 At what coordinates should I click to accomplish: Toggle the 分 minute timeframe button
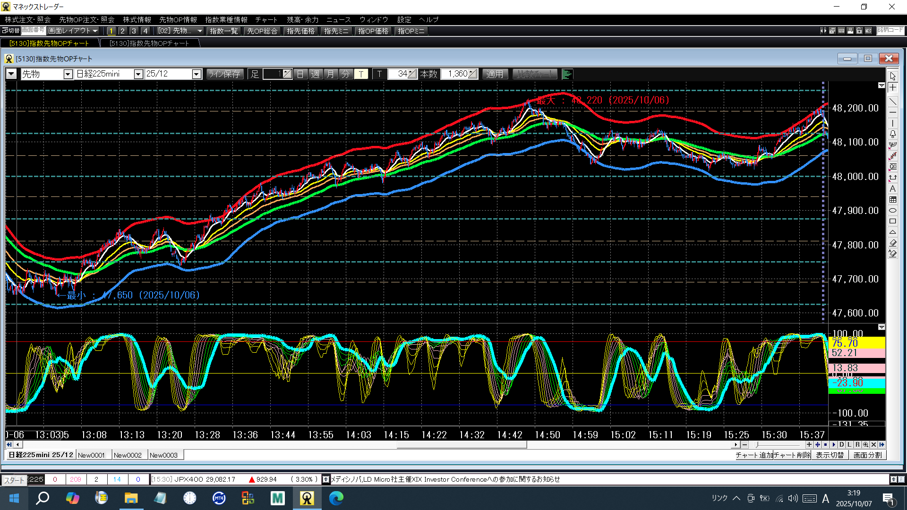(x=345, y=74)
